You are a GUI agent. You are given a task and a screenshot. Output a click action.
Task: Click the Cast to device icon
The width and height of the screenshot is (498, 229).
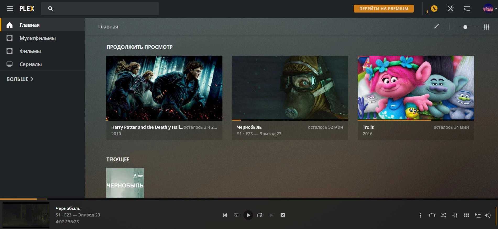coord(467,9)
